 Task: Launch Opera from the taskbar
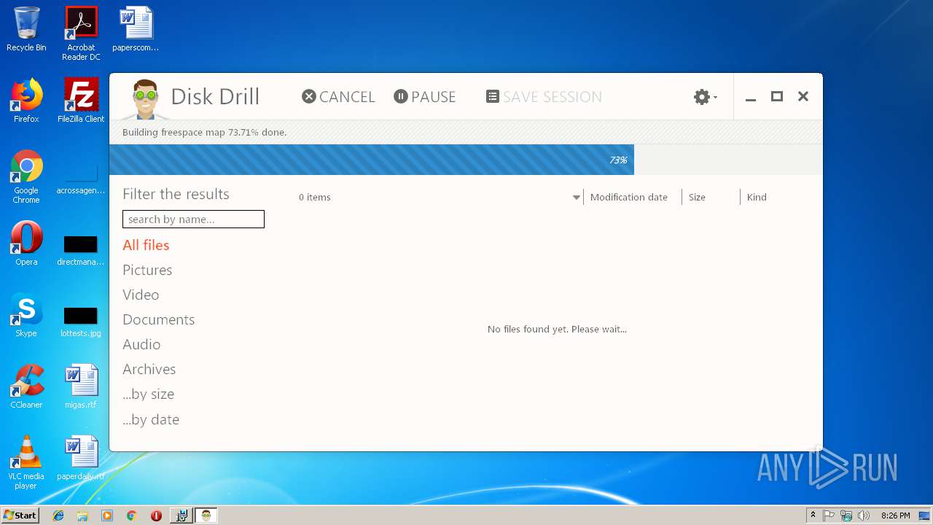coord(156,516)
